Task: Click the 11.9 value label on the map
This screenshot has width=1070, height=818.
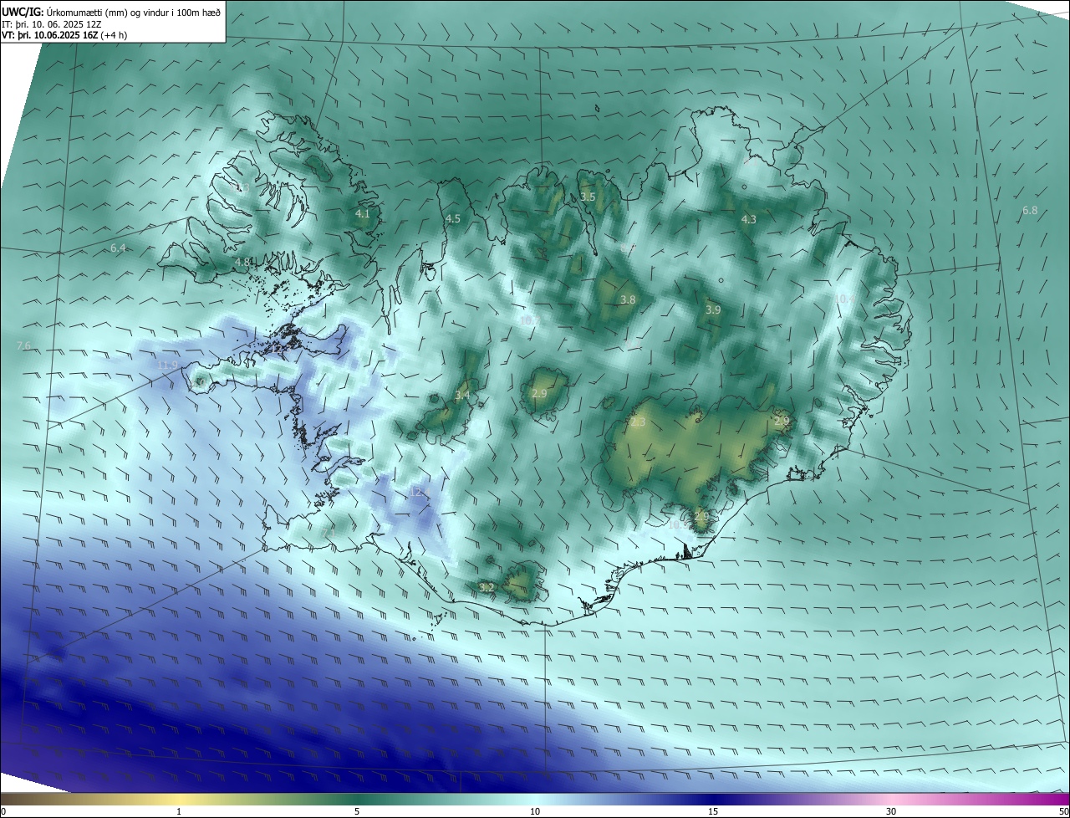Action: (x=168, y=366)
